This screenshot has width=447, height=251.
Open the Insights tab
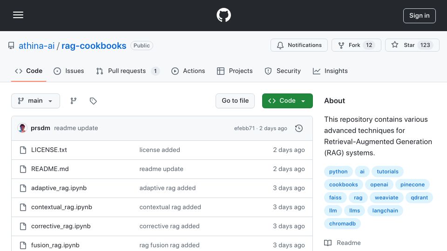(330, 71)
